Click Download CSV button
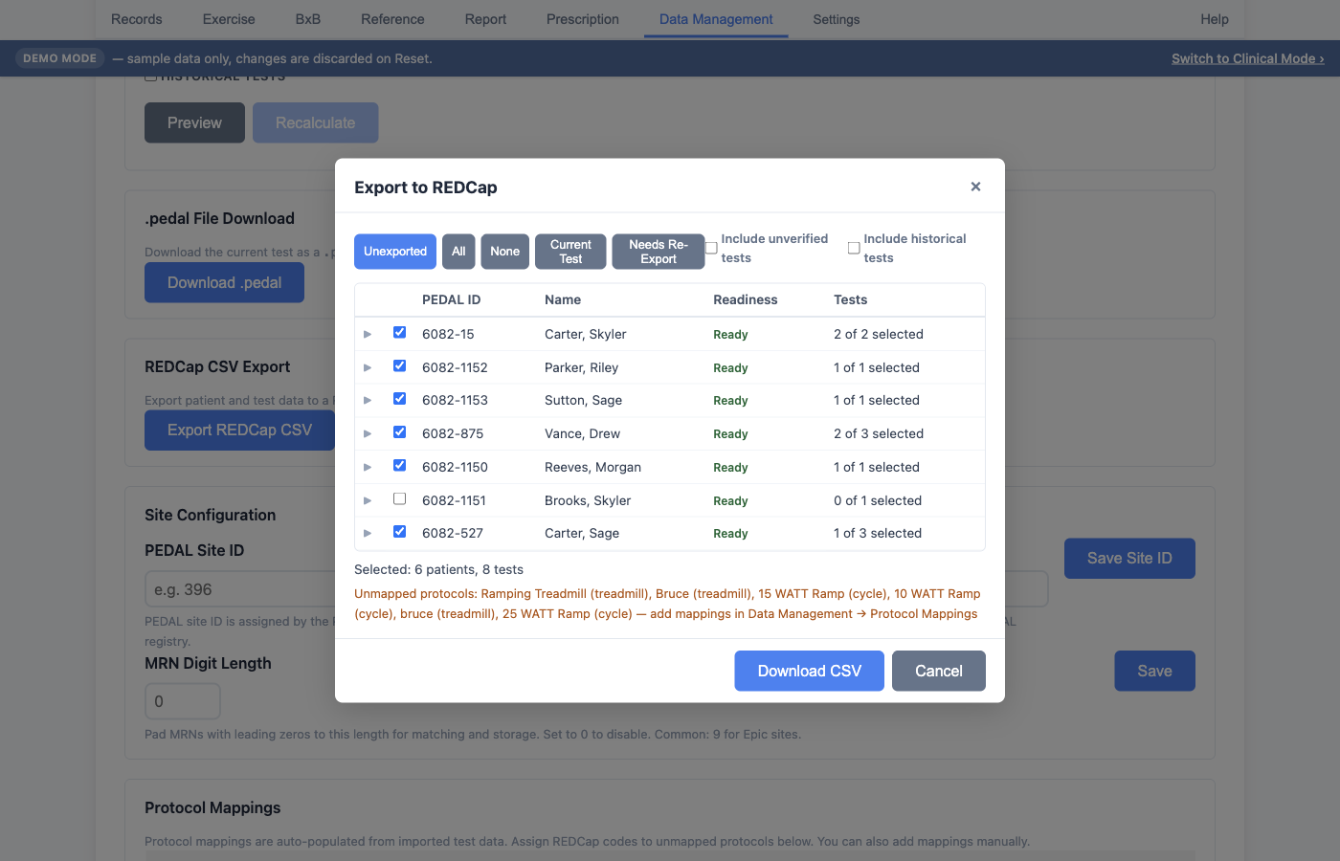Viewport: 1340px width, 861px height. 810,671
